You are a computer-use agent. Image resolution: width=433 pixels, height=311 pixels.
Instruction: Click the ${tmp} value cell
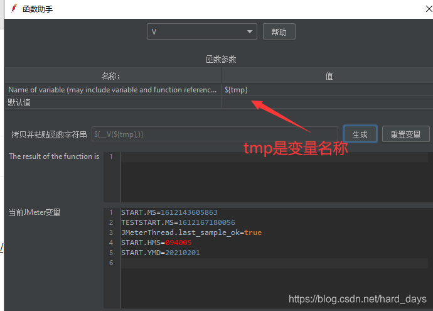pos(327,90)
